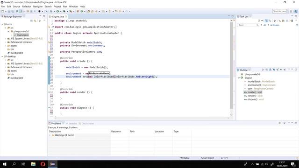Click the Find field in Task List
299x168 pixels.
tap(248, 25)
